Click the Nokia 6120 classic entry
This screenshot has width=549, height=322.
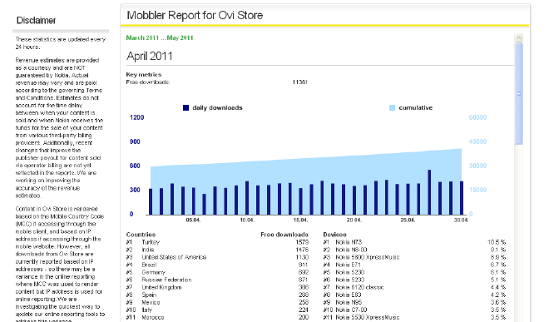click(x=359, y=287)
